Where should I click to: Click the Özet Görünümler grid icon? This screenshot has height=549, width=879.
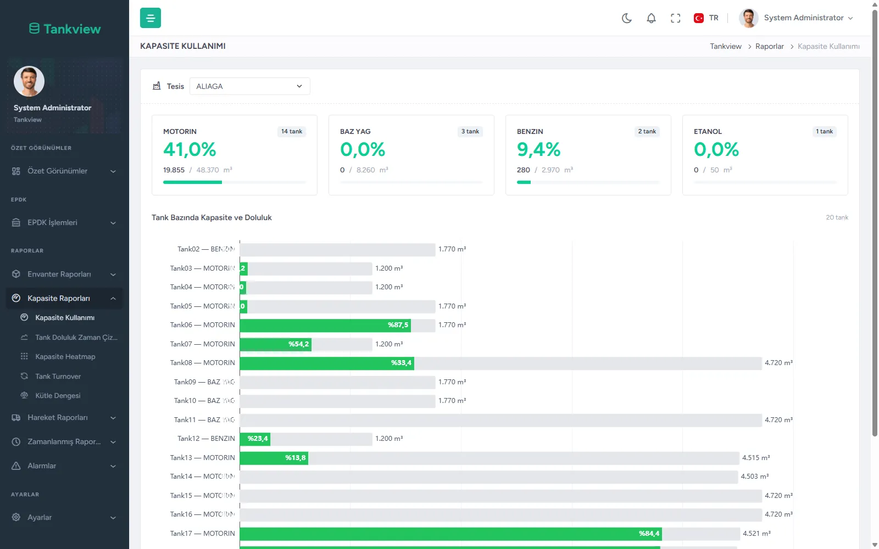(x=16, y=171)
